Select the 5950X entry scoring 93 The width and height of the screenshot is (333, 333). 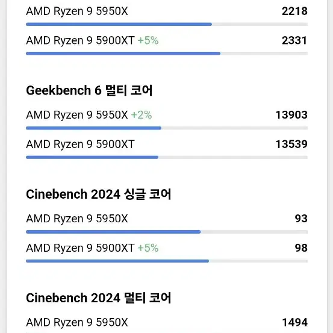click(77, 219)
